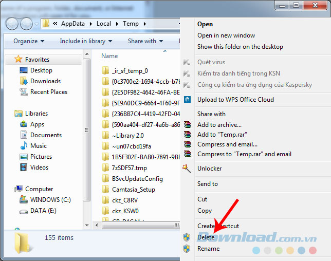
Task: Click scroll down arrow of navigation pane
Action: (87, 226)
